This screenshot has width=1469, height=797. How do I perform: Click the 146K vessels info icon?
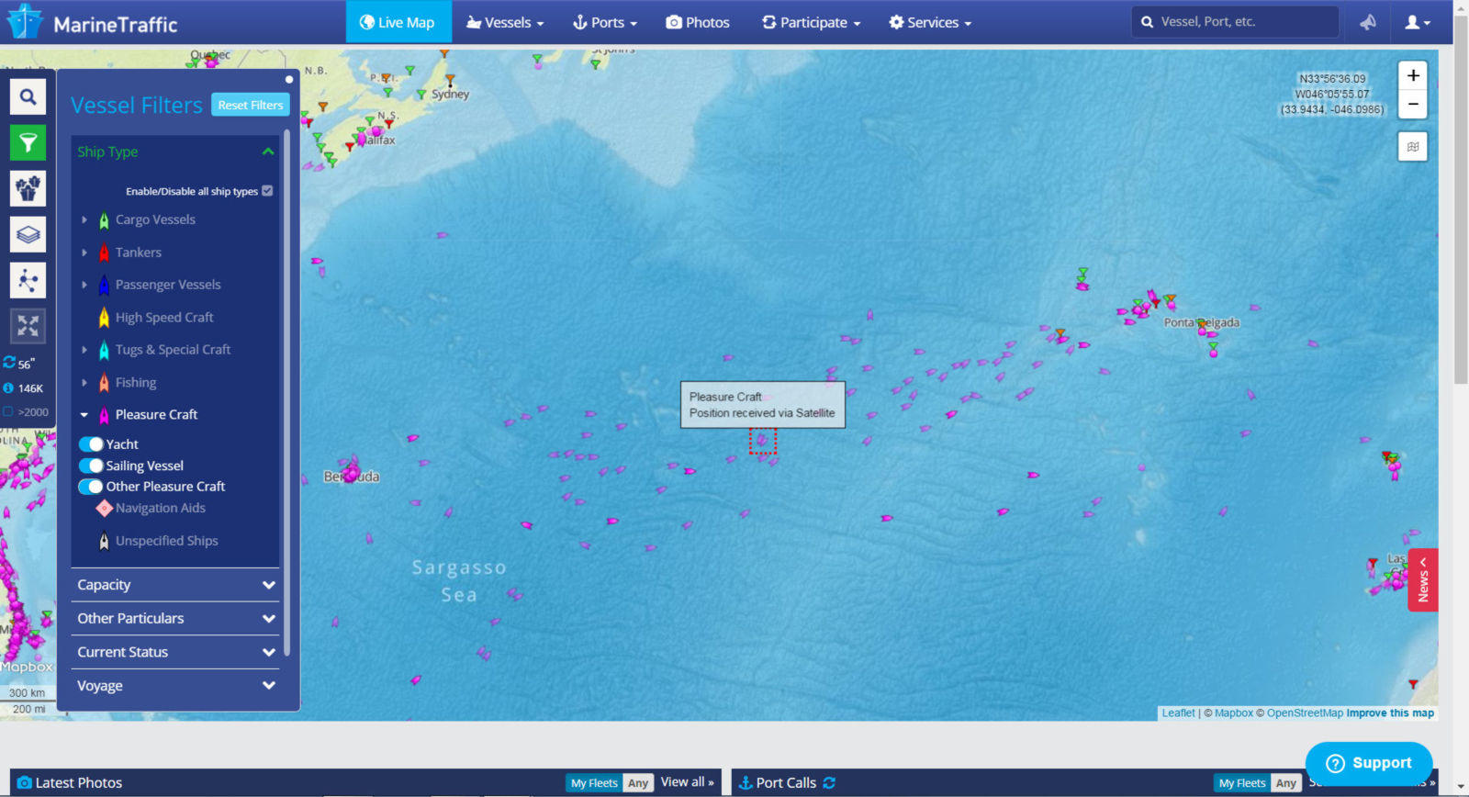(x=8, y=388)
